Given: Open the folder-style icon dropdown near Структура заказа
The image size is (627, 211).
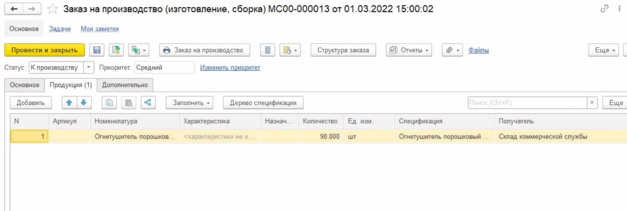Looking at the screenshot, I should [290, 50].
